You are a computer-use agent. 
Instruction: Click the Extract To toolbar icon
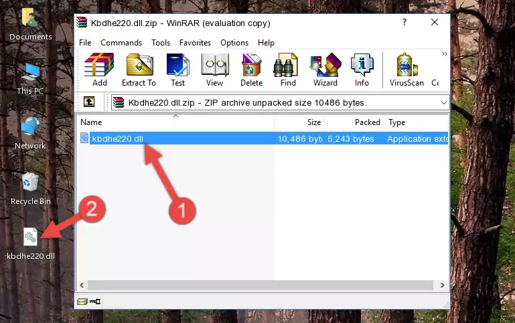[139, 70]
